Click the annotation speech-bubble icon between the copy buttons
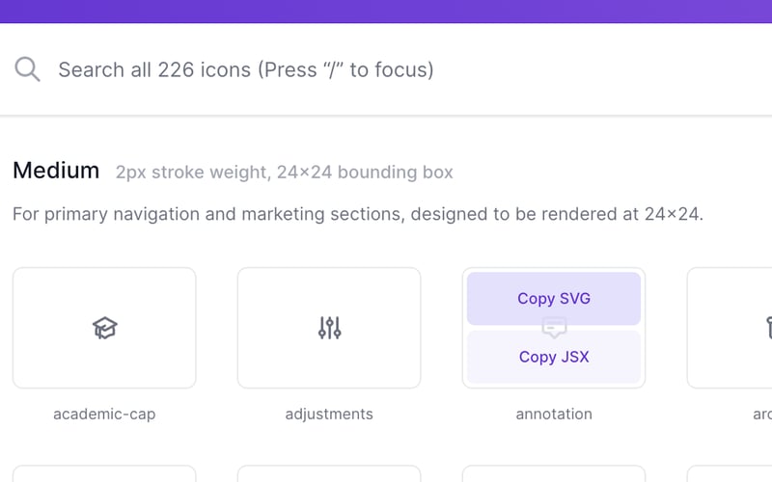772x482 pixels. 554,328
